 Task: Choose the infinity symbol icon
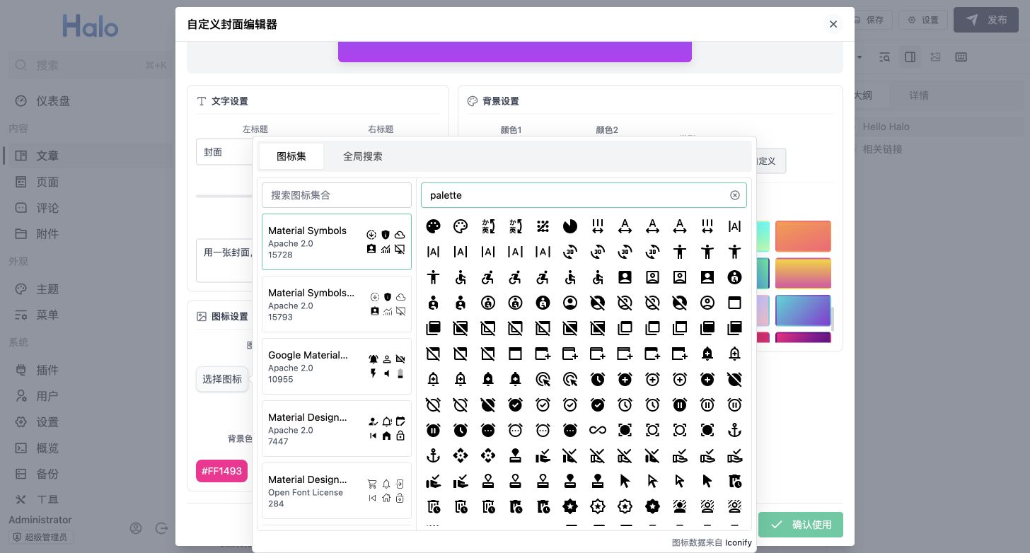598,430
